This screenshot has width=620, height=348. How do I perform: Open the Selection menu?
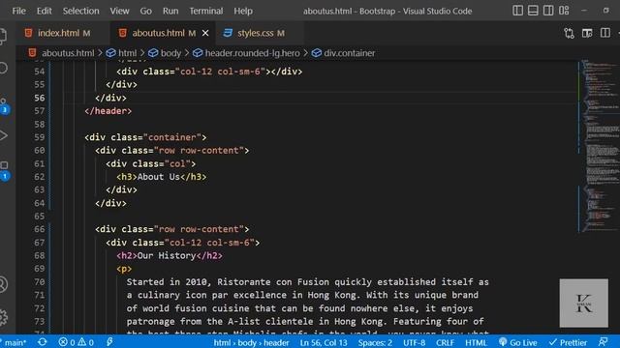point(80,11)
